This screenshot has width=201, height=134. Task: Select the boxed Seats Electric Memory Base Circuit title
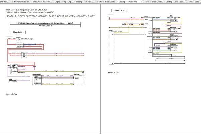(x=45, y=23)
